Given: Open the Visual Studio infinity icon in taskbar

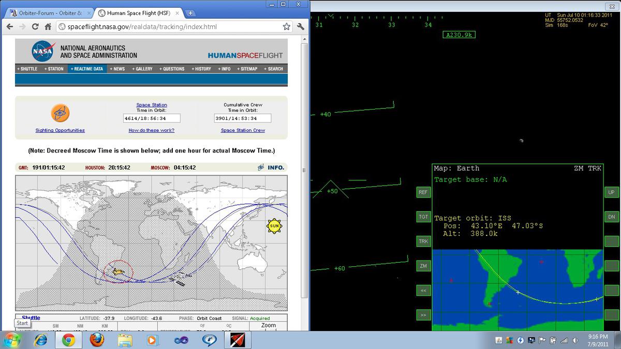Looking at the screenshot, I should pyautogui.click(x=182, y=340).
